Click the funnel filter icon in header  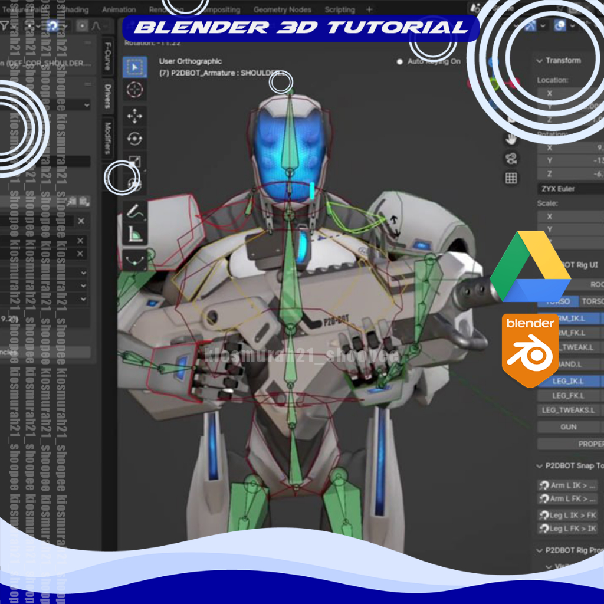(x=5, y=26)
